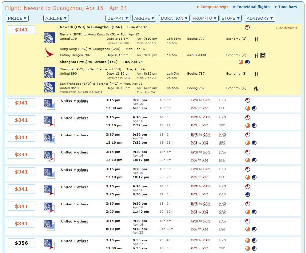The height and width of the screenshot is (253, 306).
Task: Click the United logo beside flight United 8518
Action: 49,88
